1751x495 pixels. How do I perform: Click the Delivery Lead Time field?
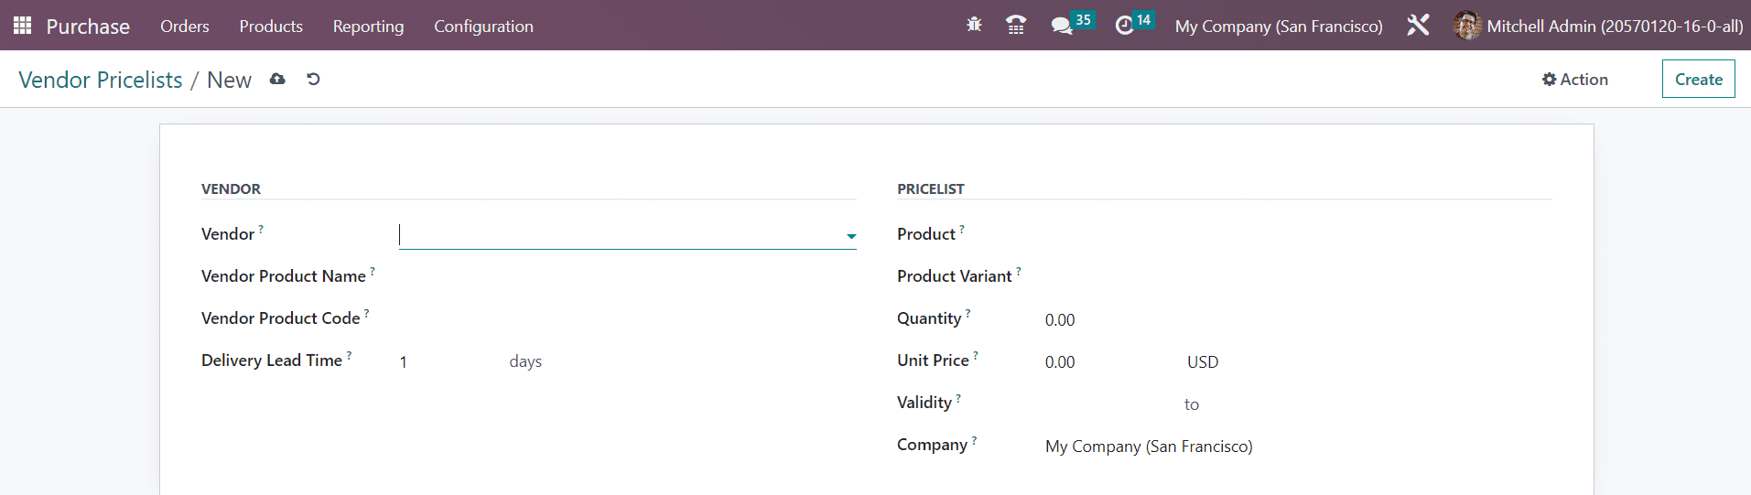coord(447,362)
